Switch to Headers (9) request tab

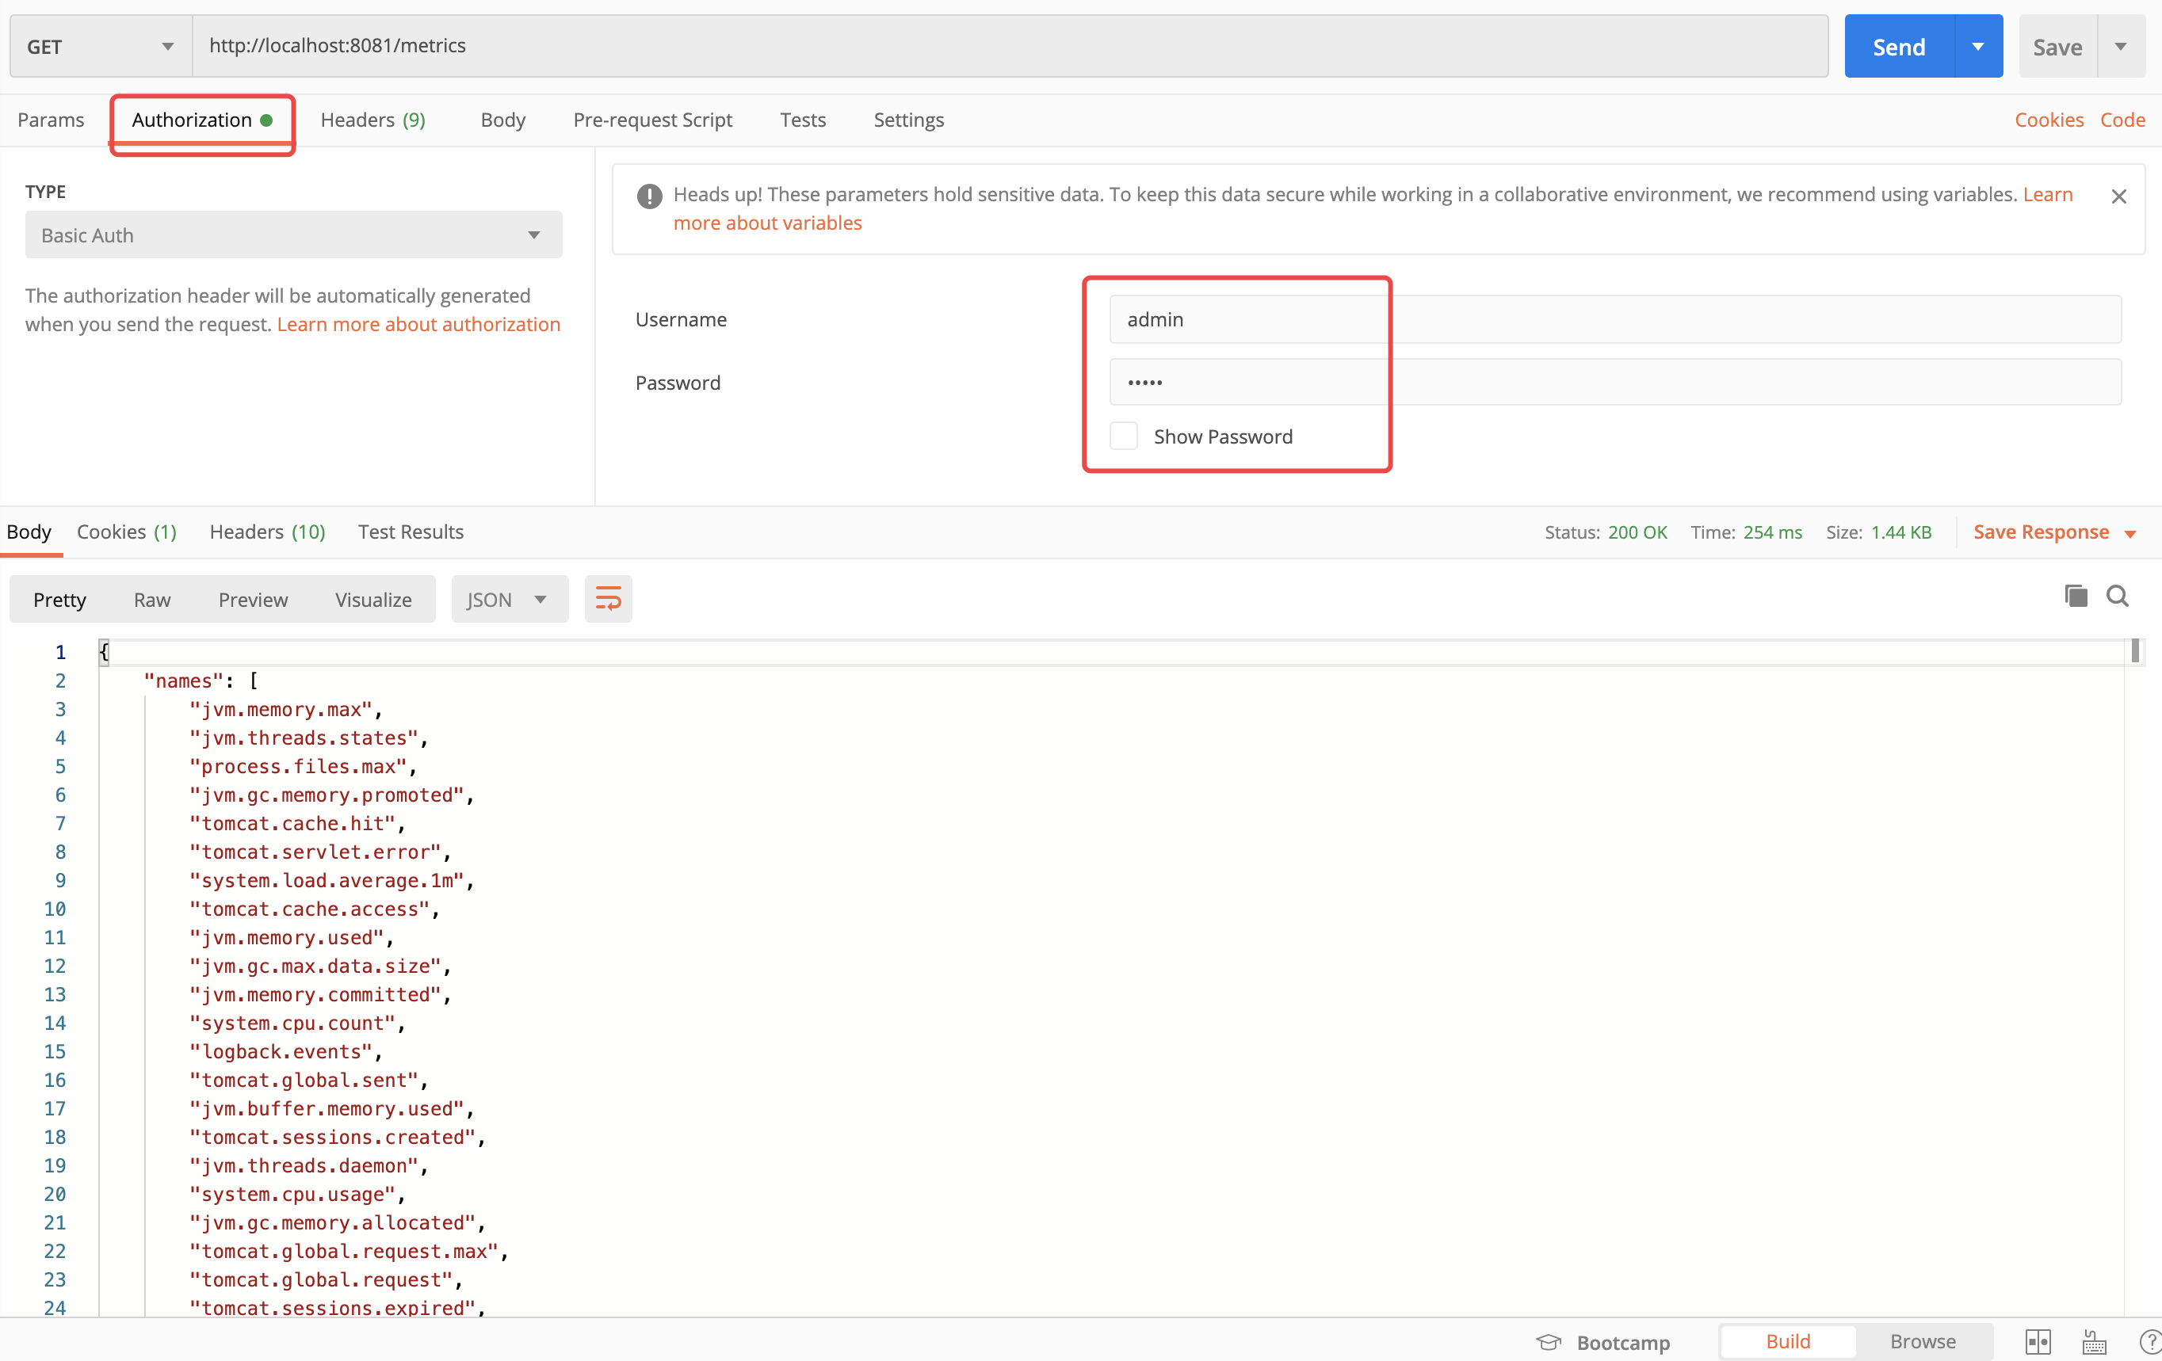point(372,120)
